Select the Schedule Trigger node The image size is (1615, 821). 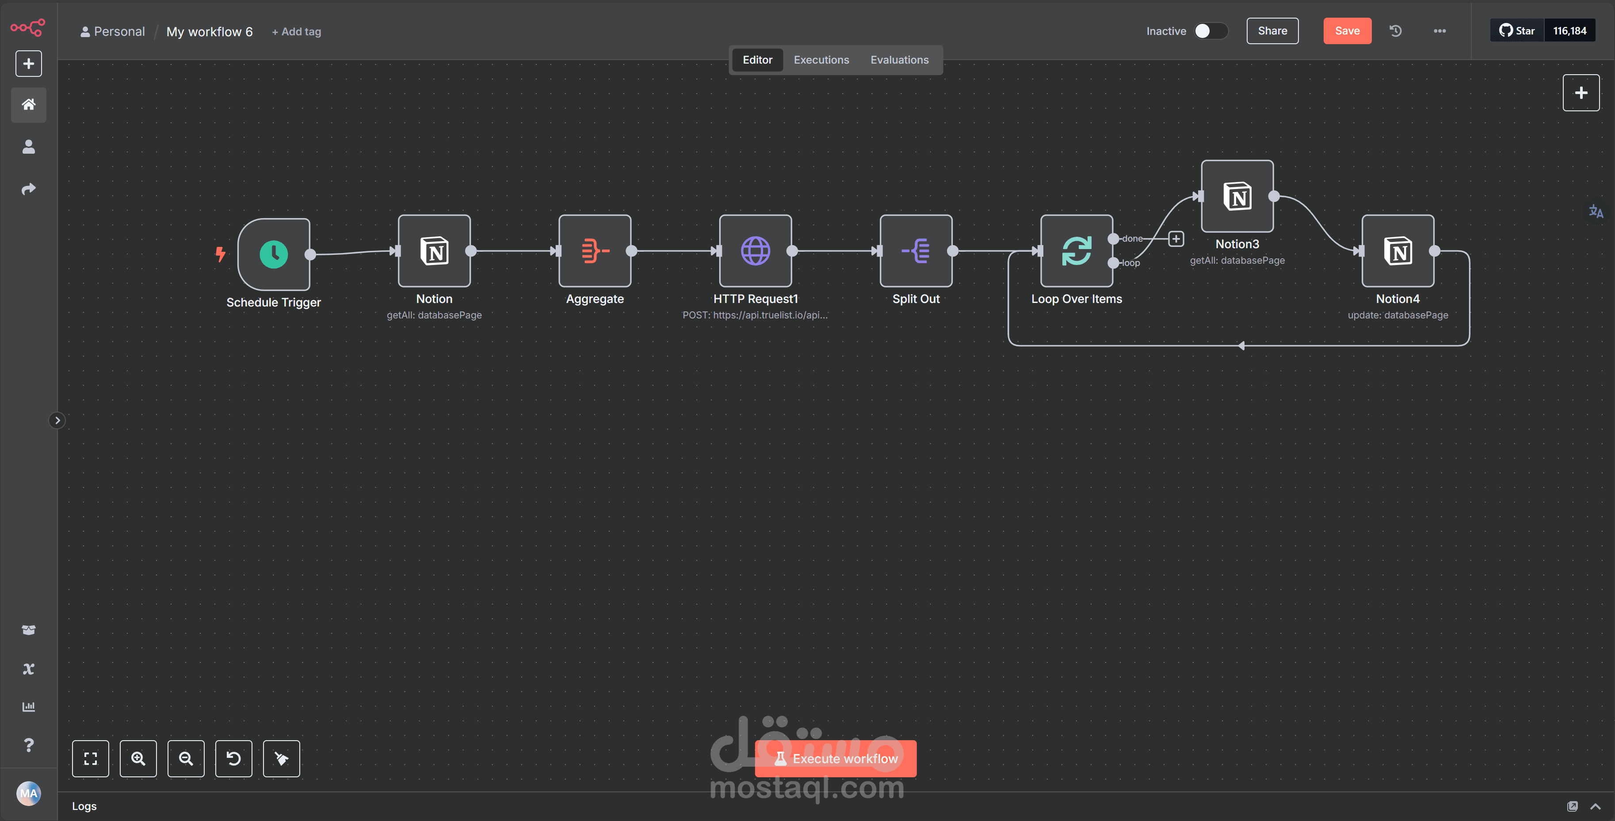click(x=273, y=253)
